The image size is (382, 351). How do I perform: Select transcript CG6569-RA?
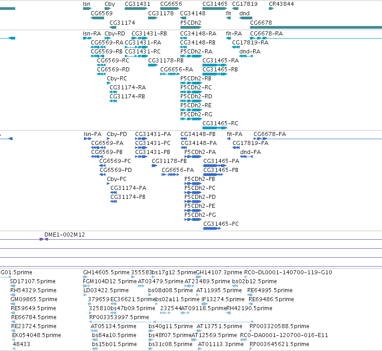107,43
